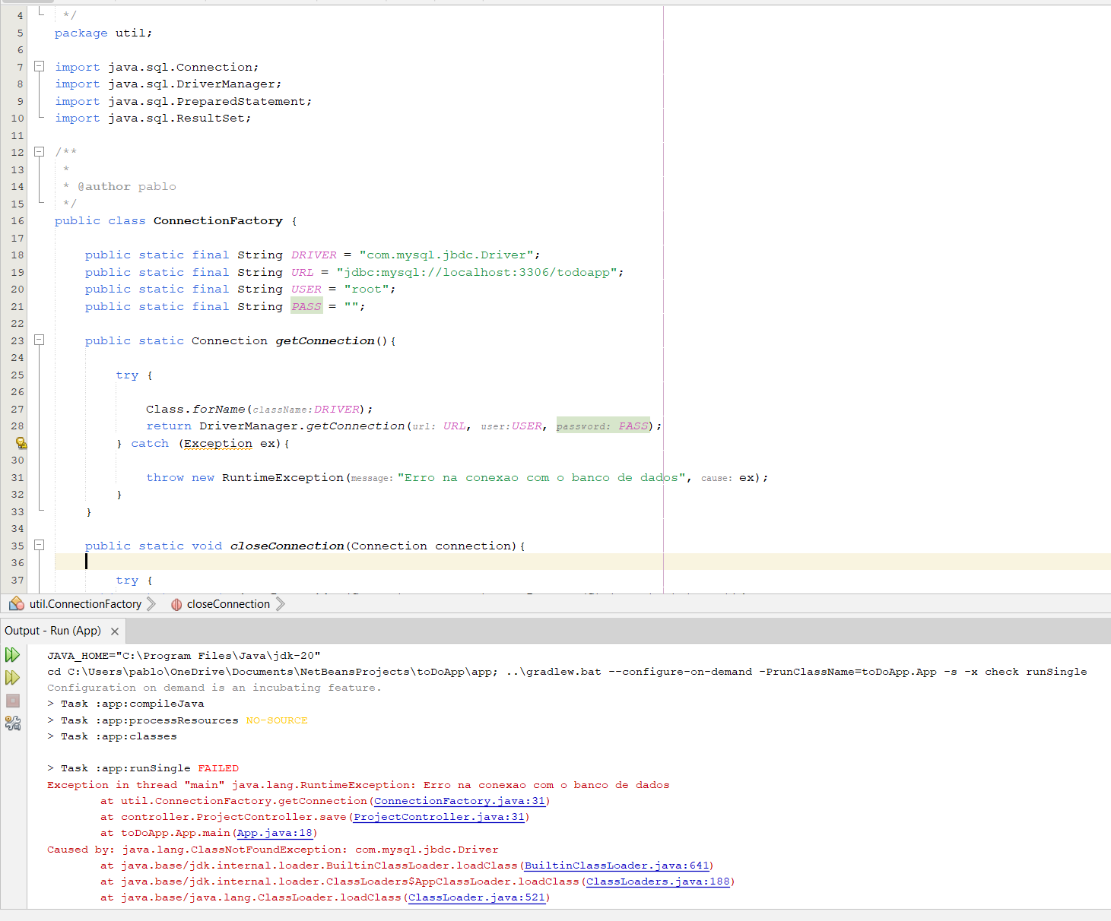This screenshot has height=921, width=1111.
Task: Click the Stop square icon in Output sidebar
Action: [x=13, y=701]
